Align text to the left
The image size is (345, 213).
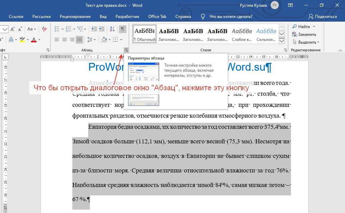coord(57,40)
